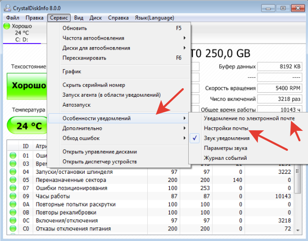Close the open Сервис menu
Screen dimensions: 308x241
[x=59, y=18]
